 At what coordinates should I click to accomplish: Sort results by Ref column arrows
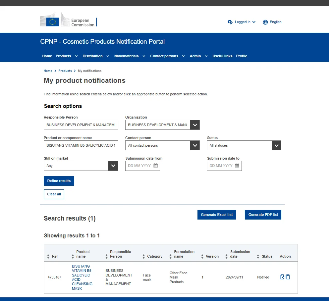coord(48,257)
